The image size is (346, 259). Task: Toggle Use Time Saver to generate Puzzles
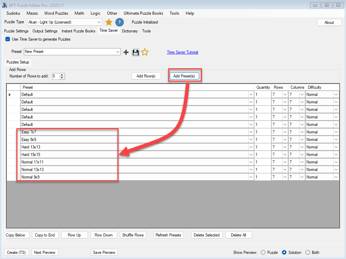[x=8, y=39]
